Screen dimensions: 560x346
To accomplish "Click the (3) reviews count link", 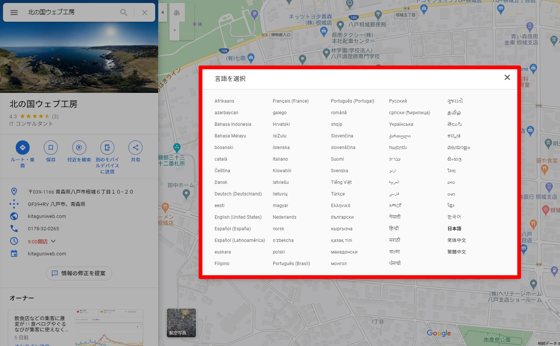I will [x=55, y=116].
